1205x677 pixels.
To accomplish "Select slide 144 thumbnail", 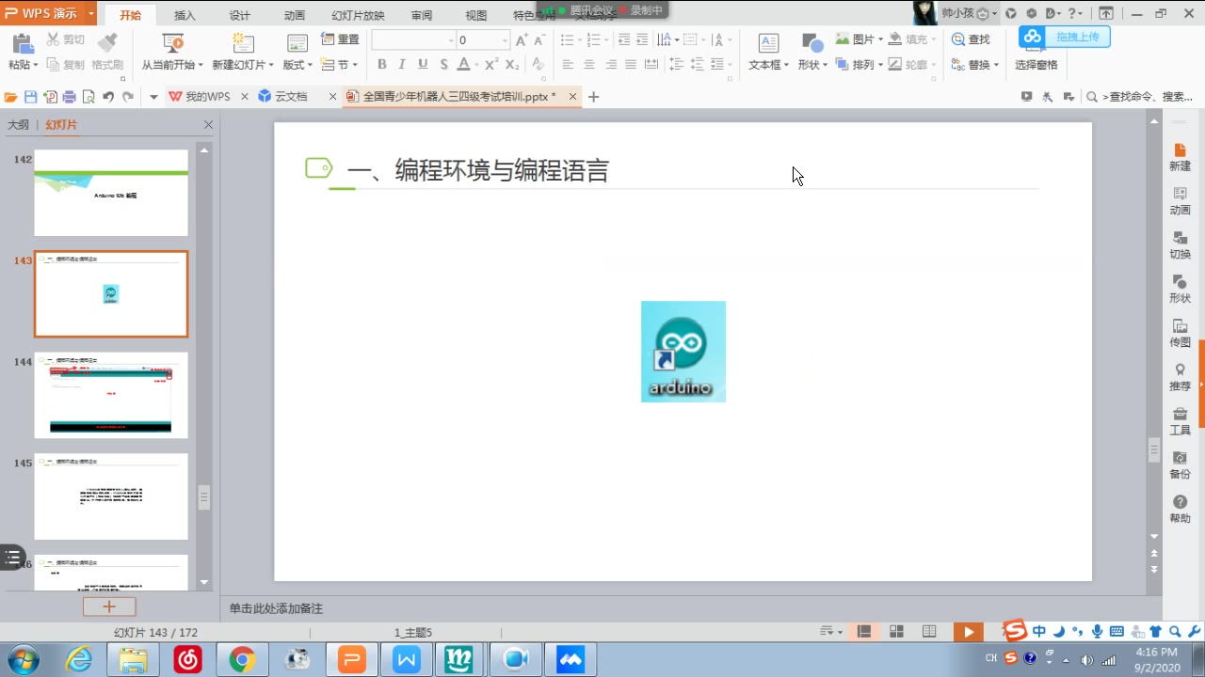I will (x=111, y=395).
